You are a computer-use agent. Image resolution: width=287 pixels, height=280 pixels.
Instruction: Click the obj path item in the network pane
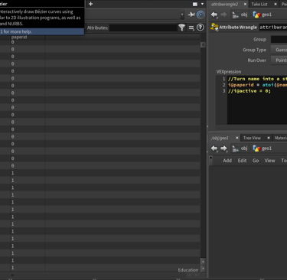[x=240, y=148]
